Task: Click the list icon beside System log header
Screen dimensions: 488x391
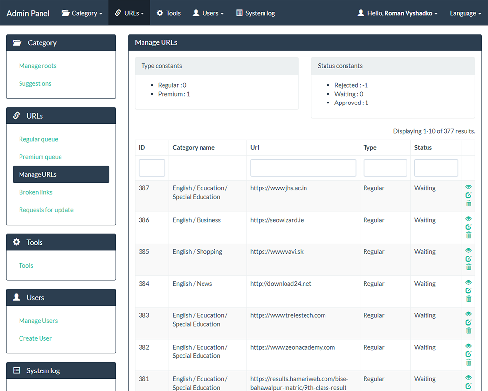Action: point(17,370)
